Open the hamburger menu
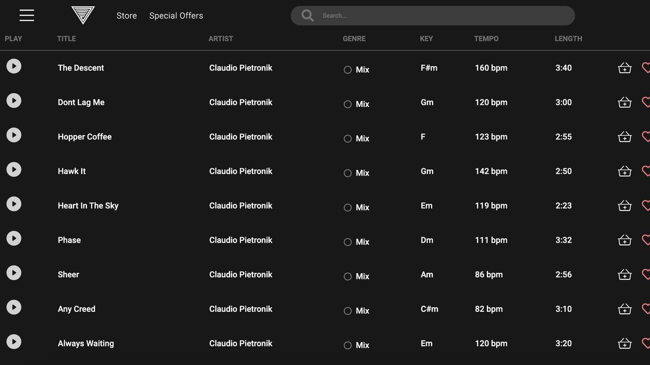Image resolution: width=650 pixels, height=365 pixels. tap(27, 15)
